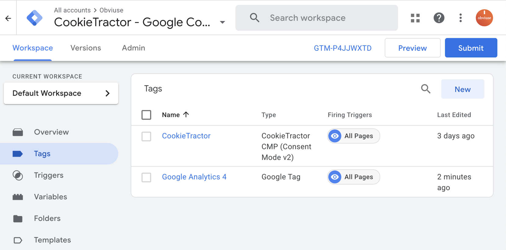Open the help question mark icon
This screenshot has height=250, width=506.
439,18
